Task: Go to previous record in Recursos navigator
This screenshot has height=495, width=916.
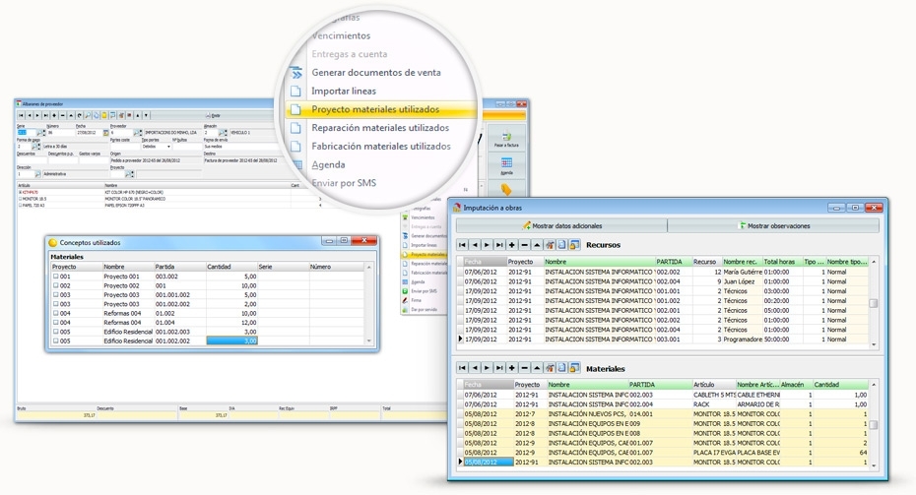Action: [x=475, y=245]
